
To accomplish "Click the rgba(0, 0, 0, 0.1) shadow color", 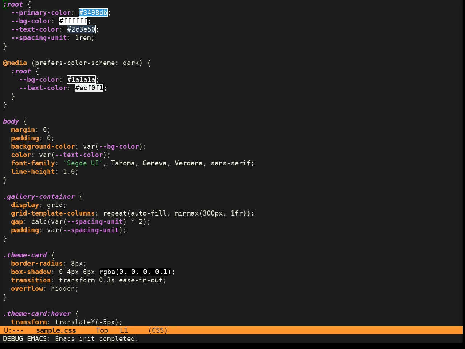I will pyautogui.click(x=135, y=272).
